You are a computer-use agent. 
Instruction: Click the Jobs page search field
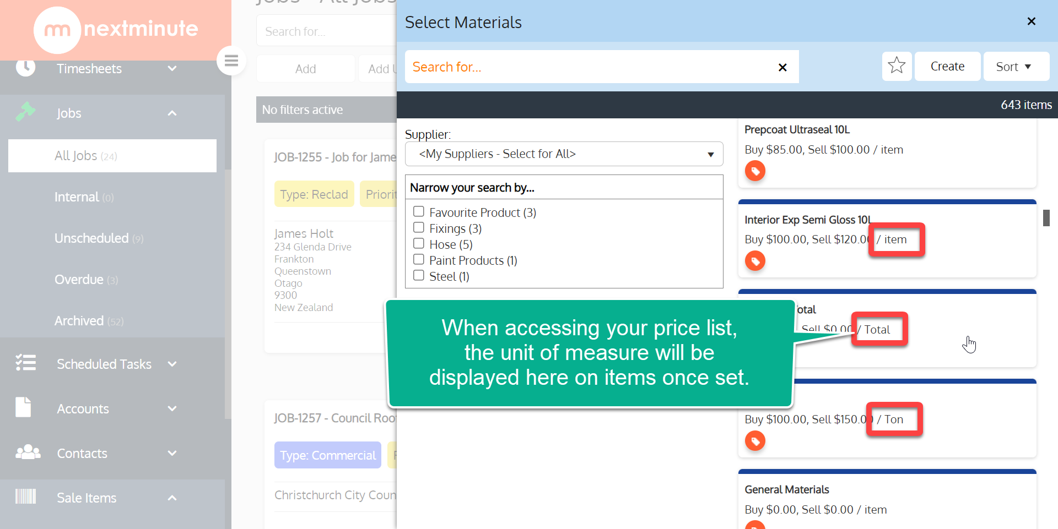pyautogui.click(x=326, y=31)
